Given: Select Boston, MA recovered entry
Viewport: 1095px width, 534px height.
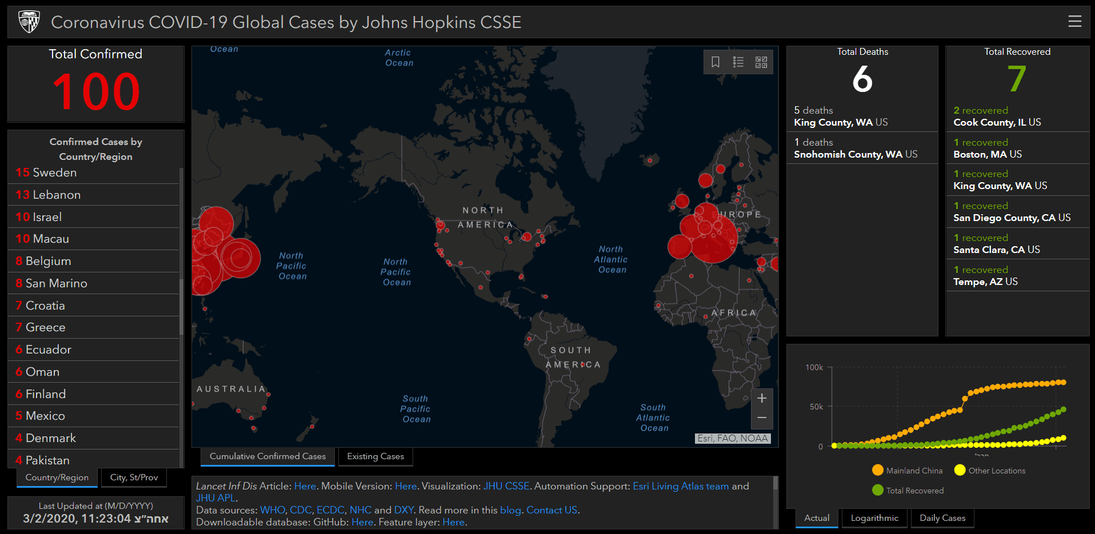Looking at the screenshot, I should click(1017, 148).
